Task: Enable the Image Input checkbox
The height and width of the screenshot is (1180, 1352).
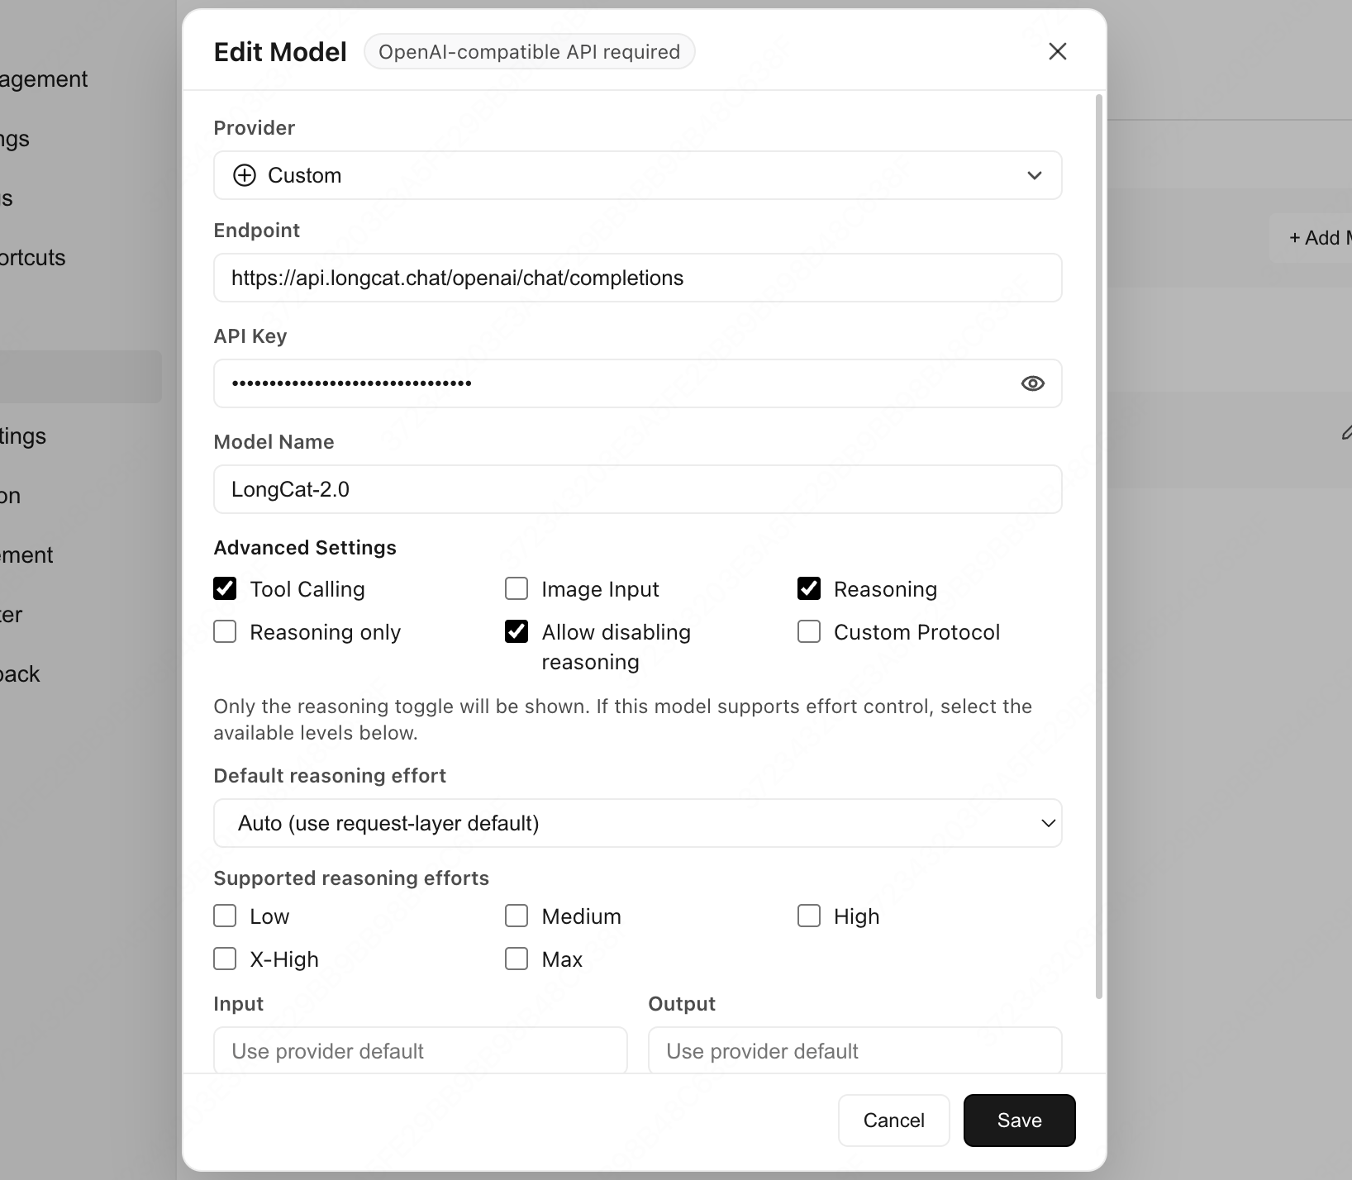Action: (517, 588)
